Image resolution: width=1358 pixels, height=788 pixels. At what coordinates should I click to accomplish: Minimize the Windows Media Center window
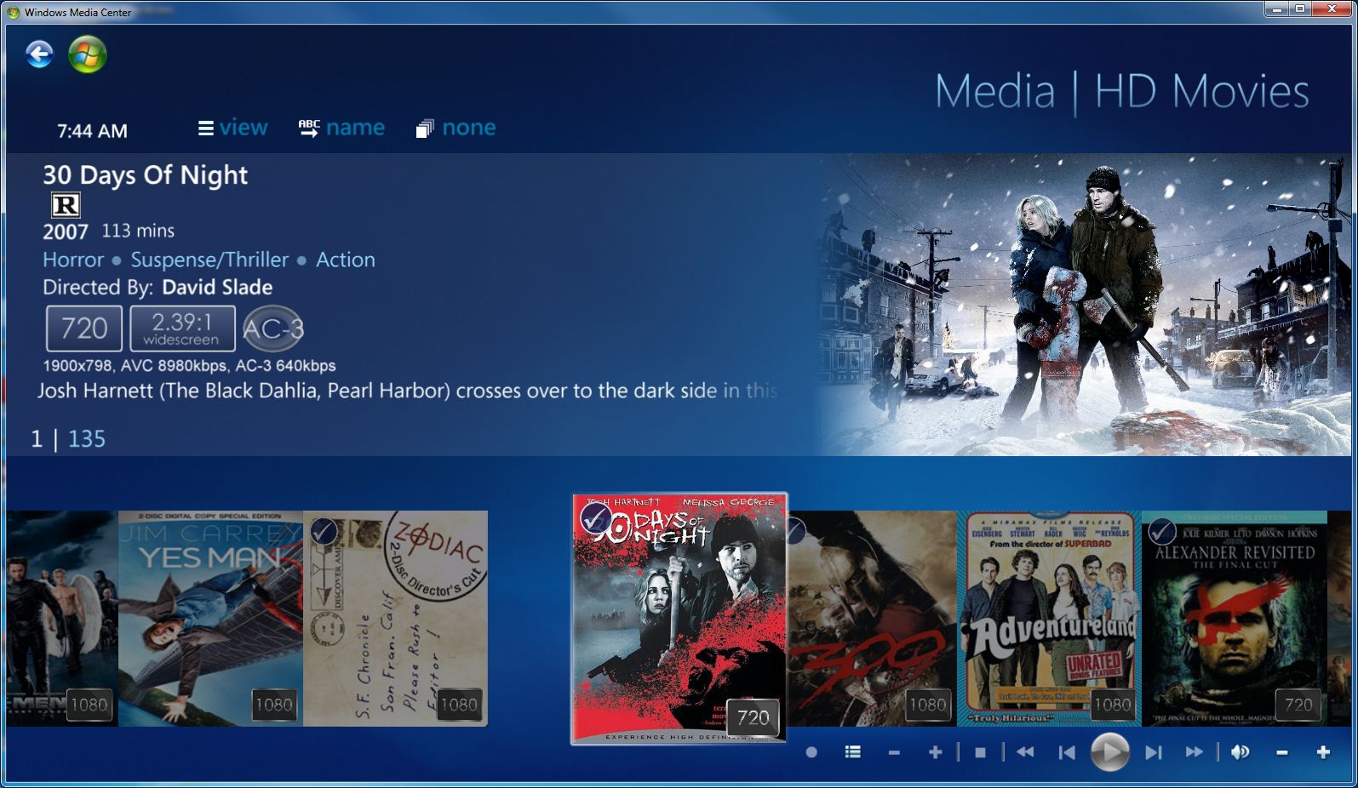pos(1275,9)
